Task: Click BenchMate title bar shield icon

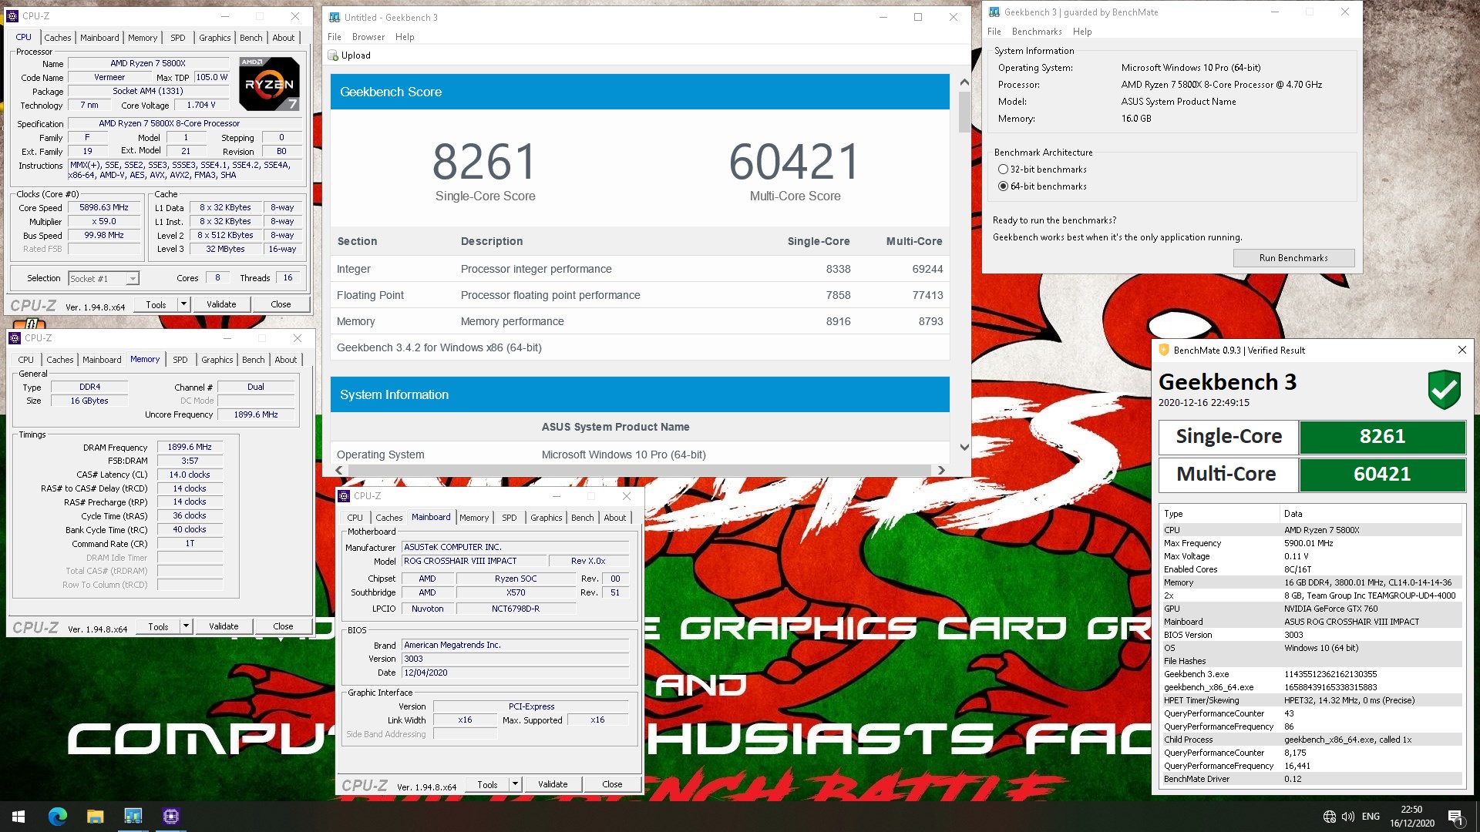Action: [1164, 350]
